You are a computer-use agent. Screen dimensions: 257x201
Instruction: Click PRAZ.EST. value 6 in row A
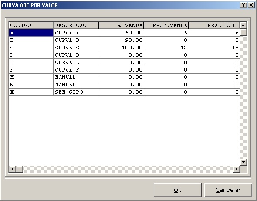214,33
